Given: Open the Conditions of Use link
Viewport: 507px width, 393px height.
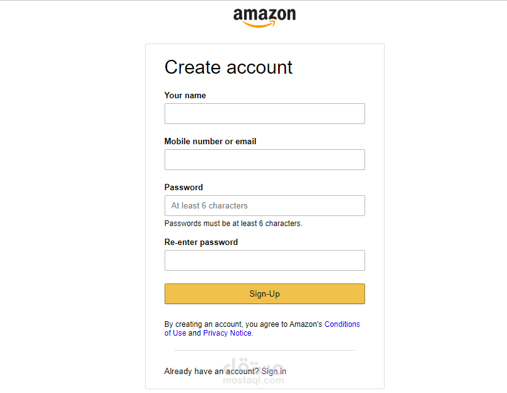Looking at the screenshot, I should pyautogui.click(x=342, y=324).
